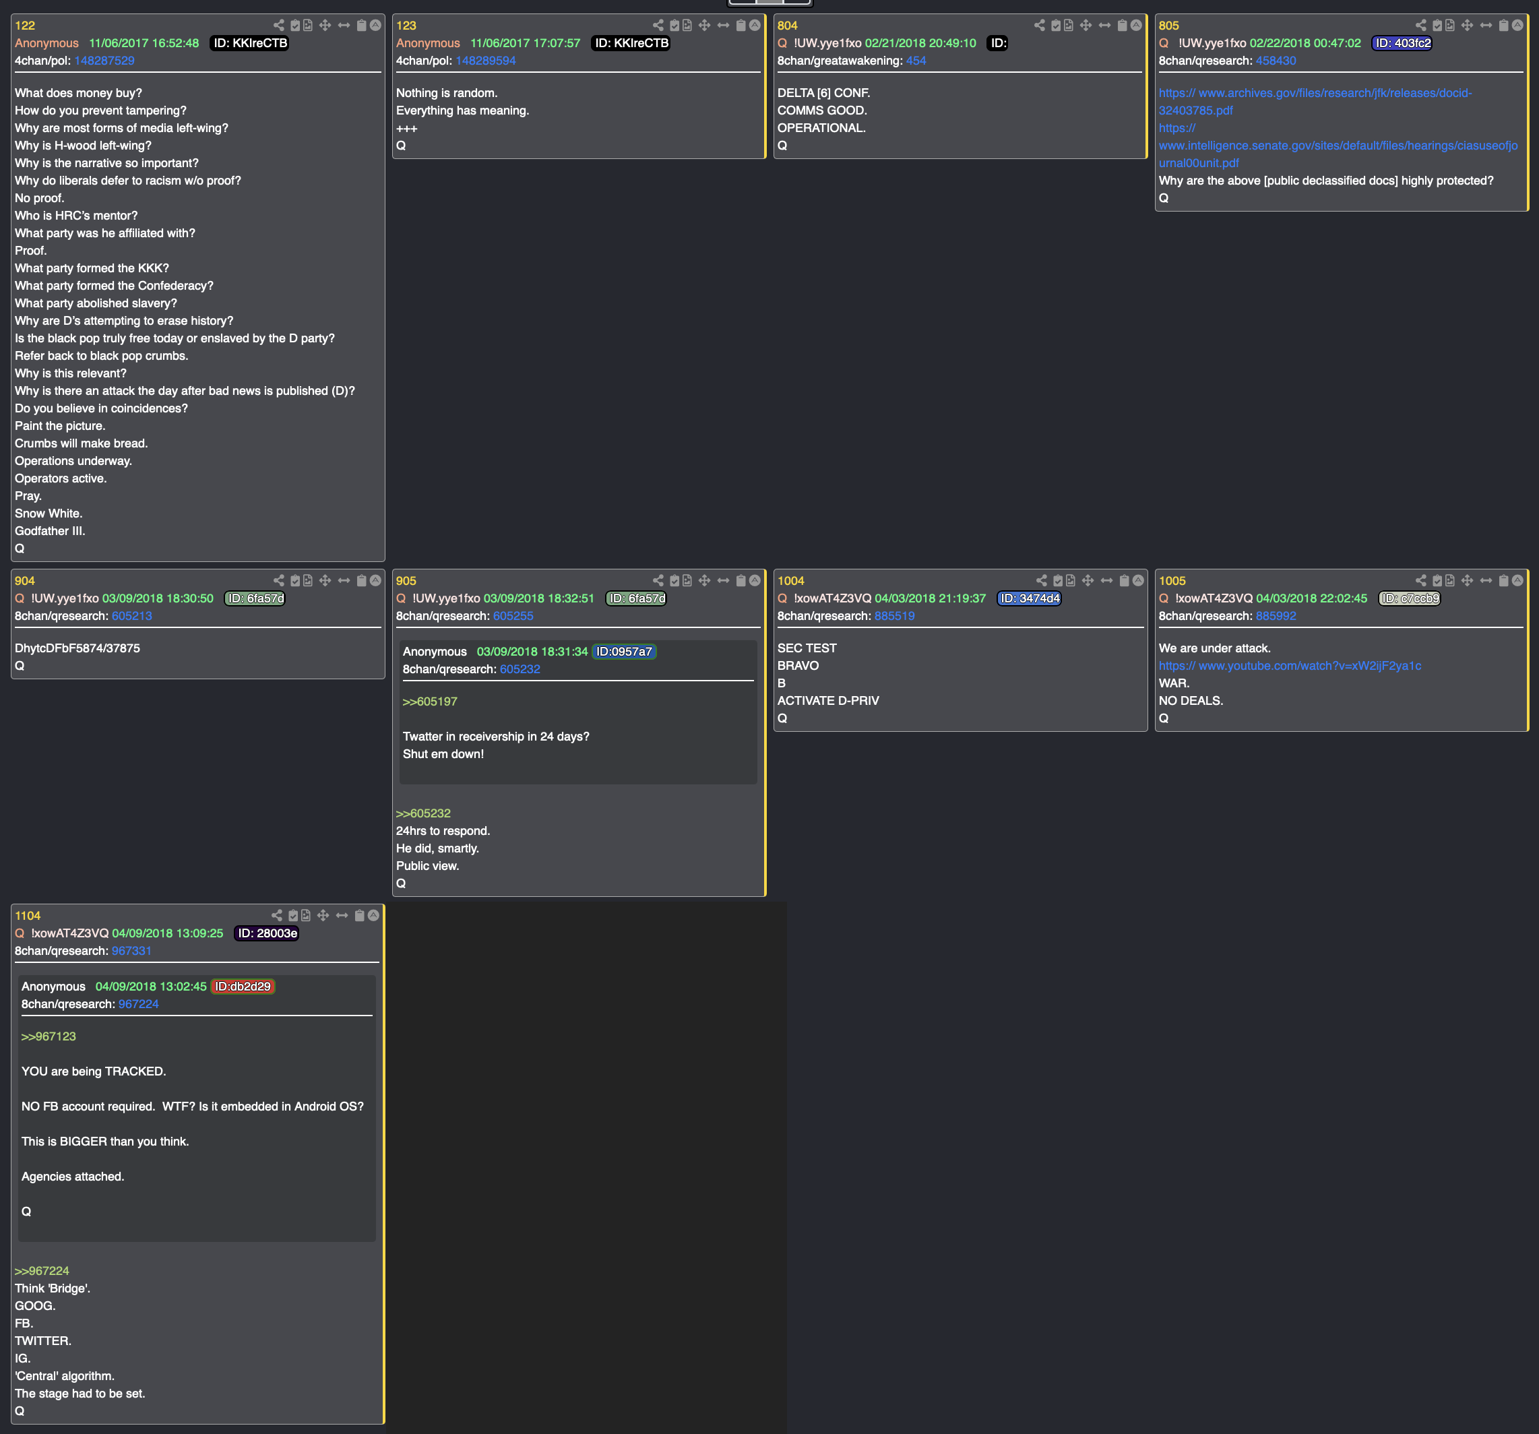Click the circled A icon on post 123

click(755, 26)
